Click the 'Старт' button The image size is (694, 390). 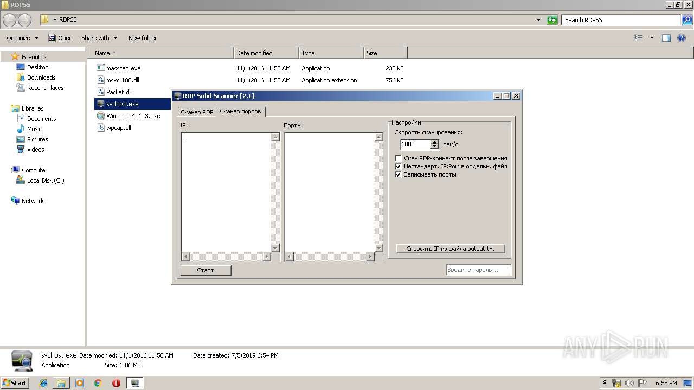(205, 270)
